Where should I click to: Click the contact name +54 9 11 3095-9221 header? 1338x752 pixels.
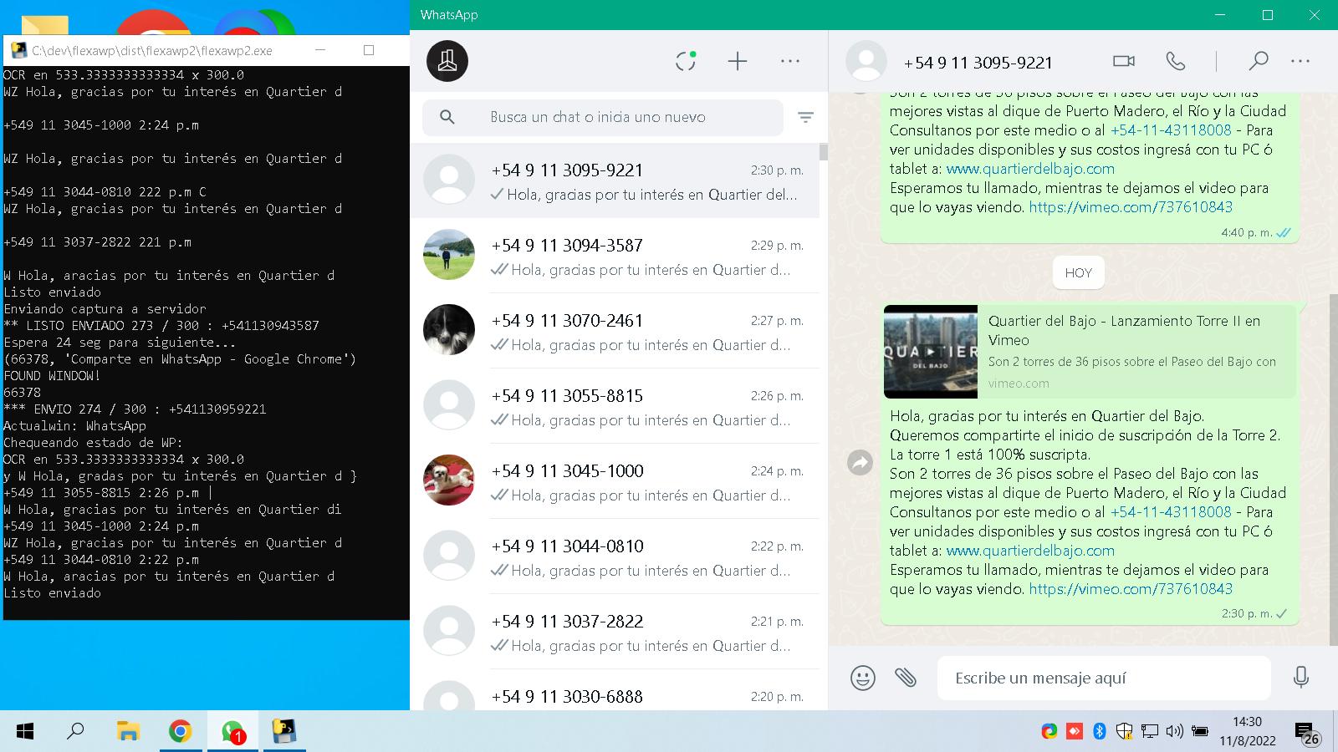pos(978,63)
